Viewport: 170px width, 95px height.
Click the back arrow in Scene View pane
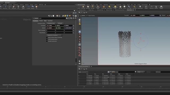79,12
